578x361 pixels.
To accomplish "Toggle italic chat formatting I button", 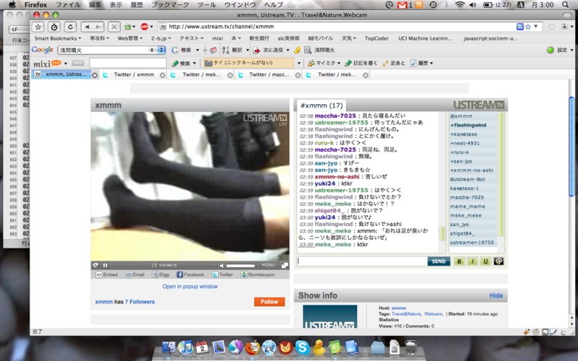I will (473, 261).
